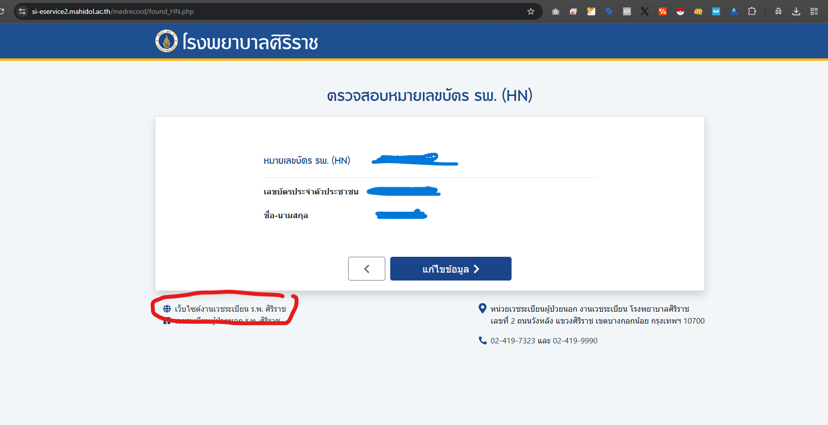This screenshot has height=425, width=828.
Task: Click the globe icon beside records website link
Action: (167, 309)
